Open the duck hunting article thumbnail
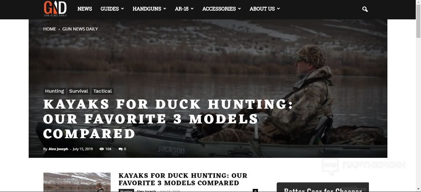This screenshot has width=421, height=192. (x=77, y=182)
